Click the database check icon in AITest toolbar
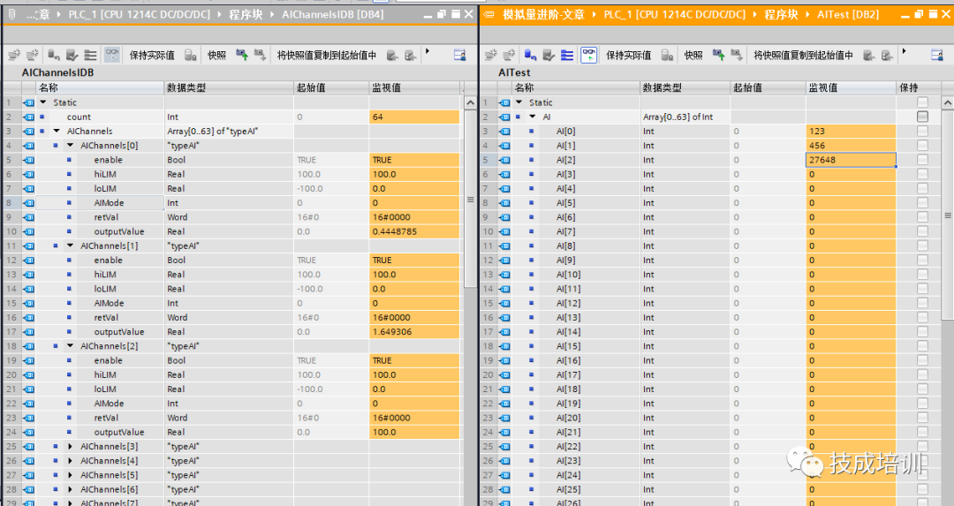 pyautogui.click(x=549, y=56)
